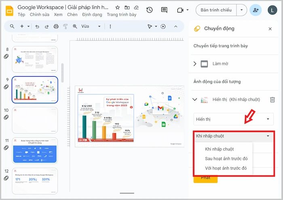Image resolution: width=283 pixels, height=200 pixels.
Task: Toggle the Khi nhấp chuột trigger dropdown
Action: pyautogui.click(x=233, y=136)
